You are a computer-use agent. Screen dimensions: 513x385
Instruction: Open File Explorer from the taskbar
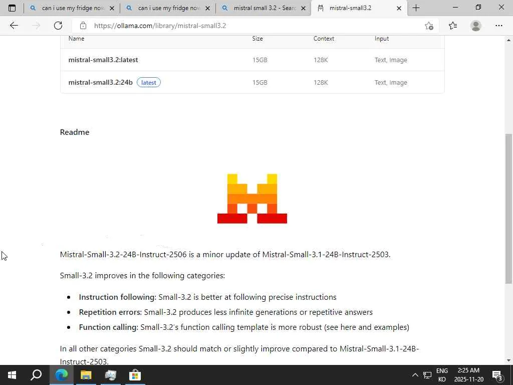[86, 375]
